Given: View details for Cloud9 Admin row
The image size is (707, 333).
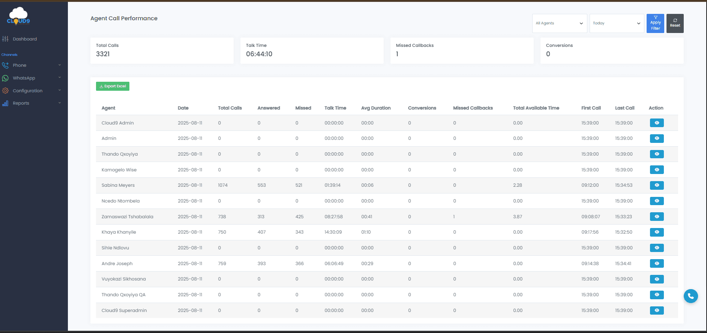Looking at the screenshot, I should tap(657, 123).
